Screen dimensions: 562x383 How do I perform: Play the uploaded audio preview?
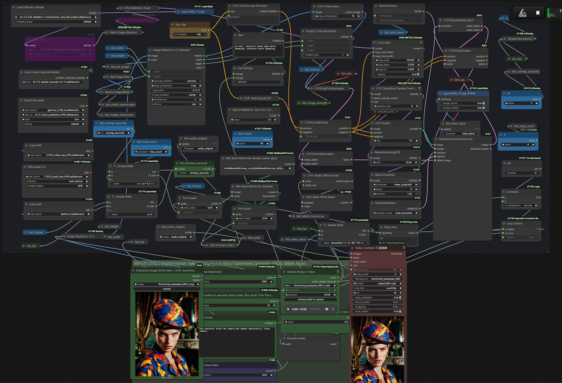288,309
